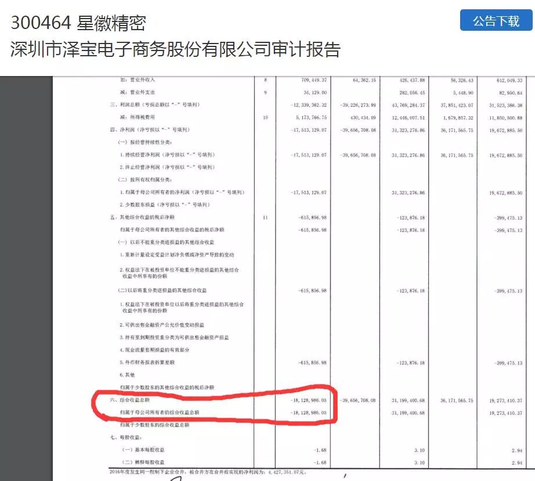Select value 612,049.33
535x481 pixels.
coord(509,80)
